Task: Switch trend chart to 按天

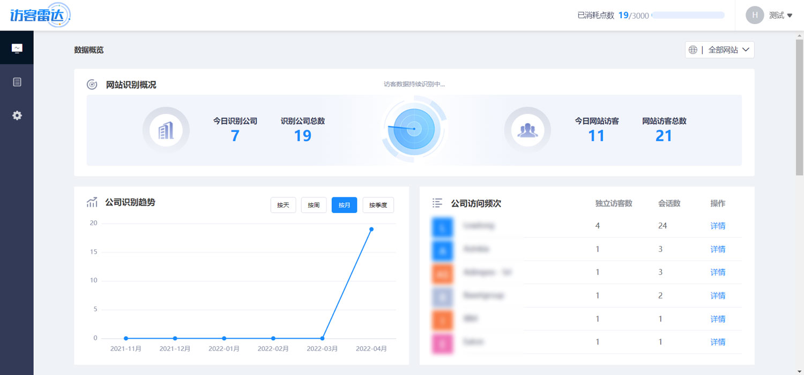Action: click(283, 205)
